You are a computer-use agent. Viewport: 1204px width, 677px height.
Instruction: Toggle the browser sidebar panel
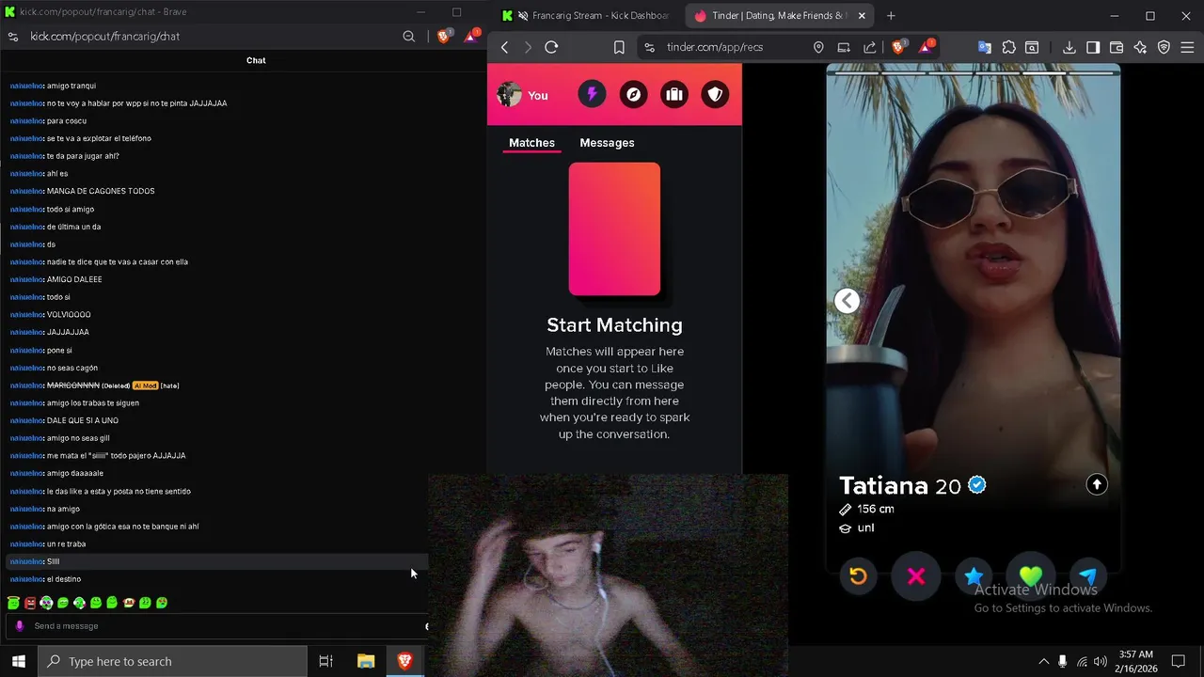(x=1093, y=47)
